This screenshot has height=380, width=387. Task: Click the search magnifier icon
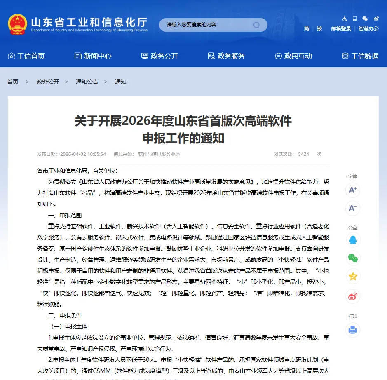pos(256,25)
